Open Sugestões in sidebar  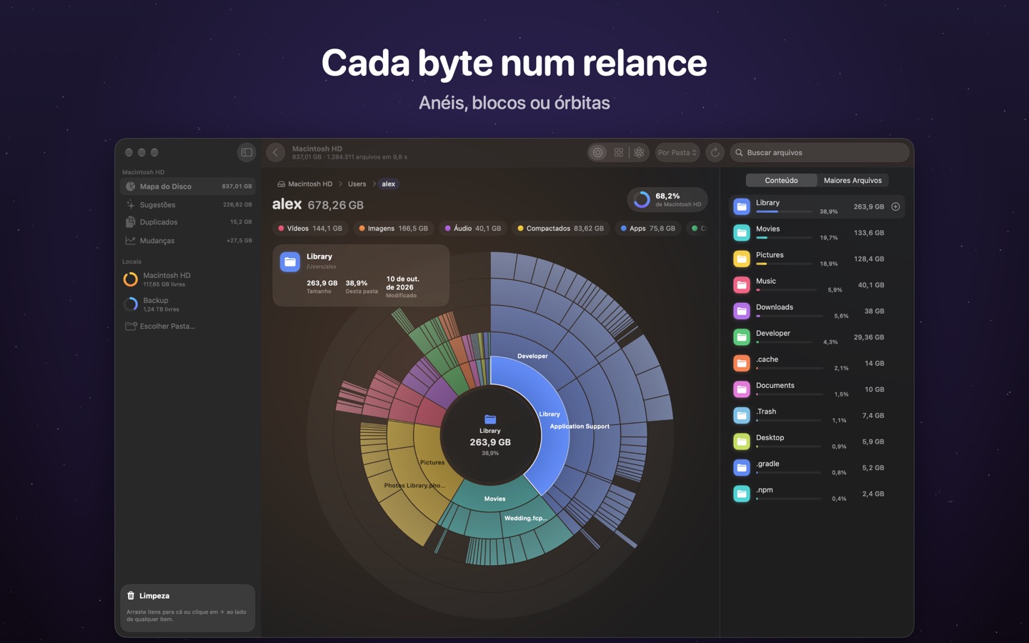188,204
